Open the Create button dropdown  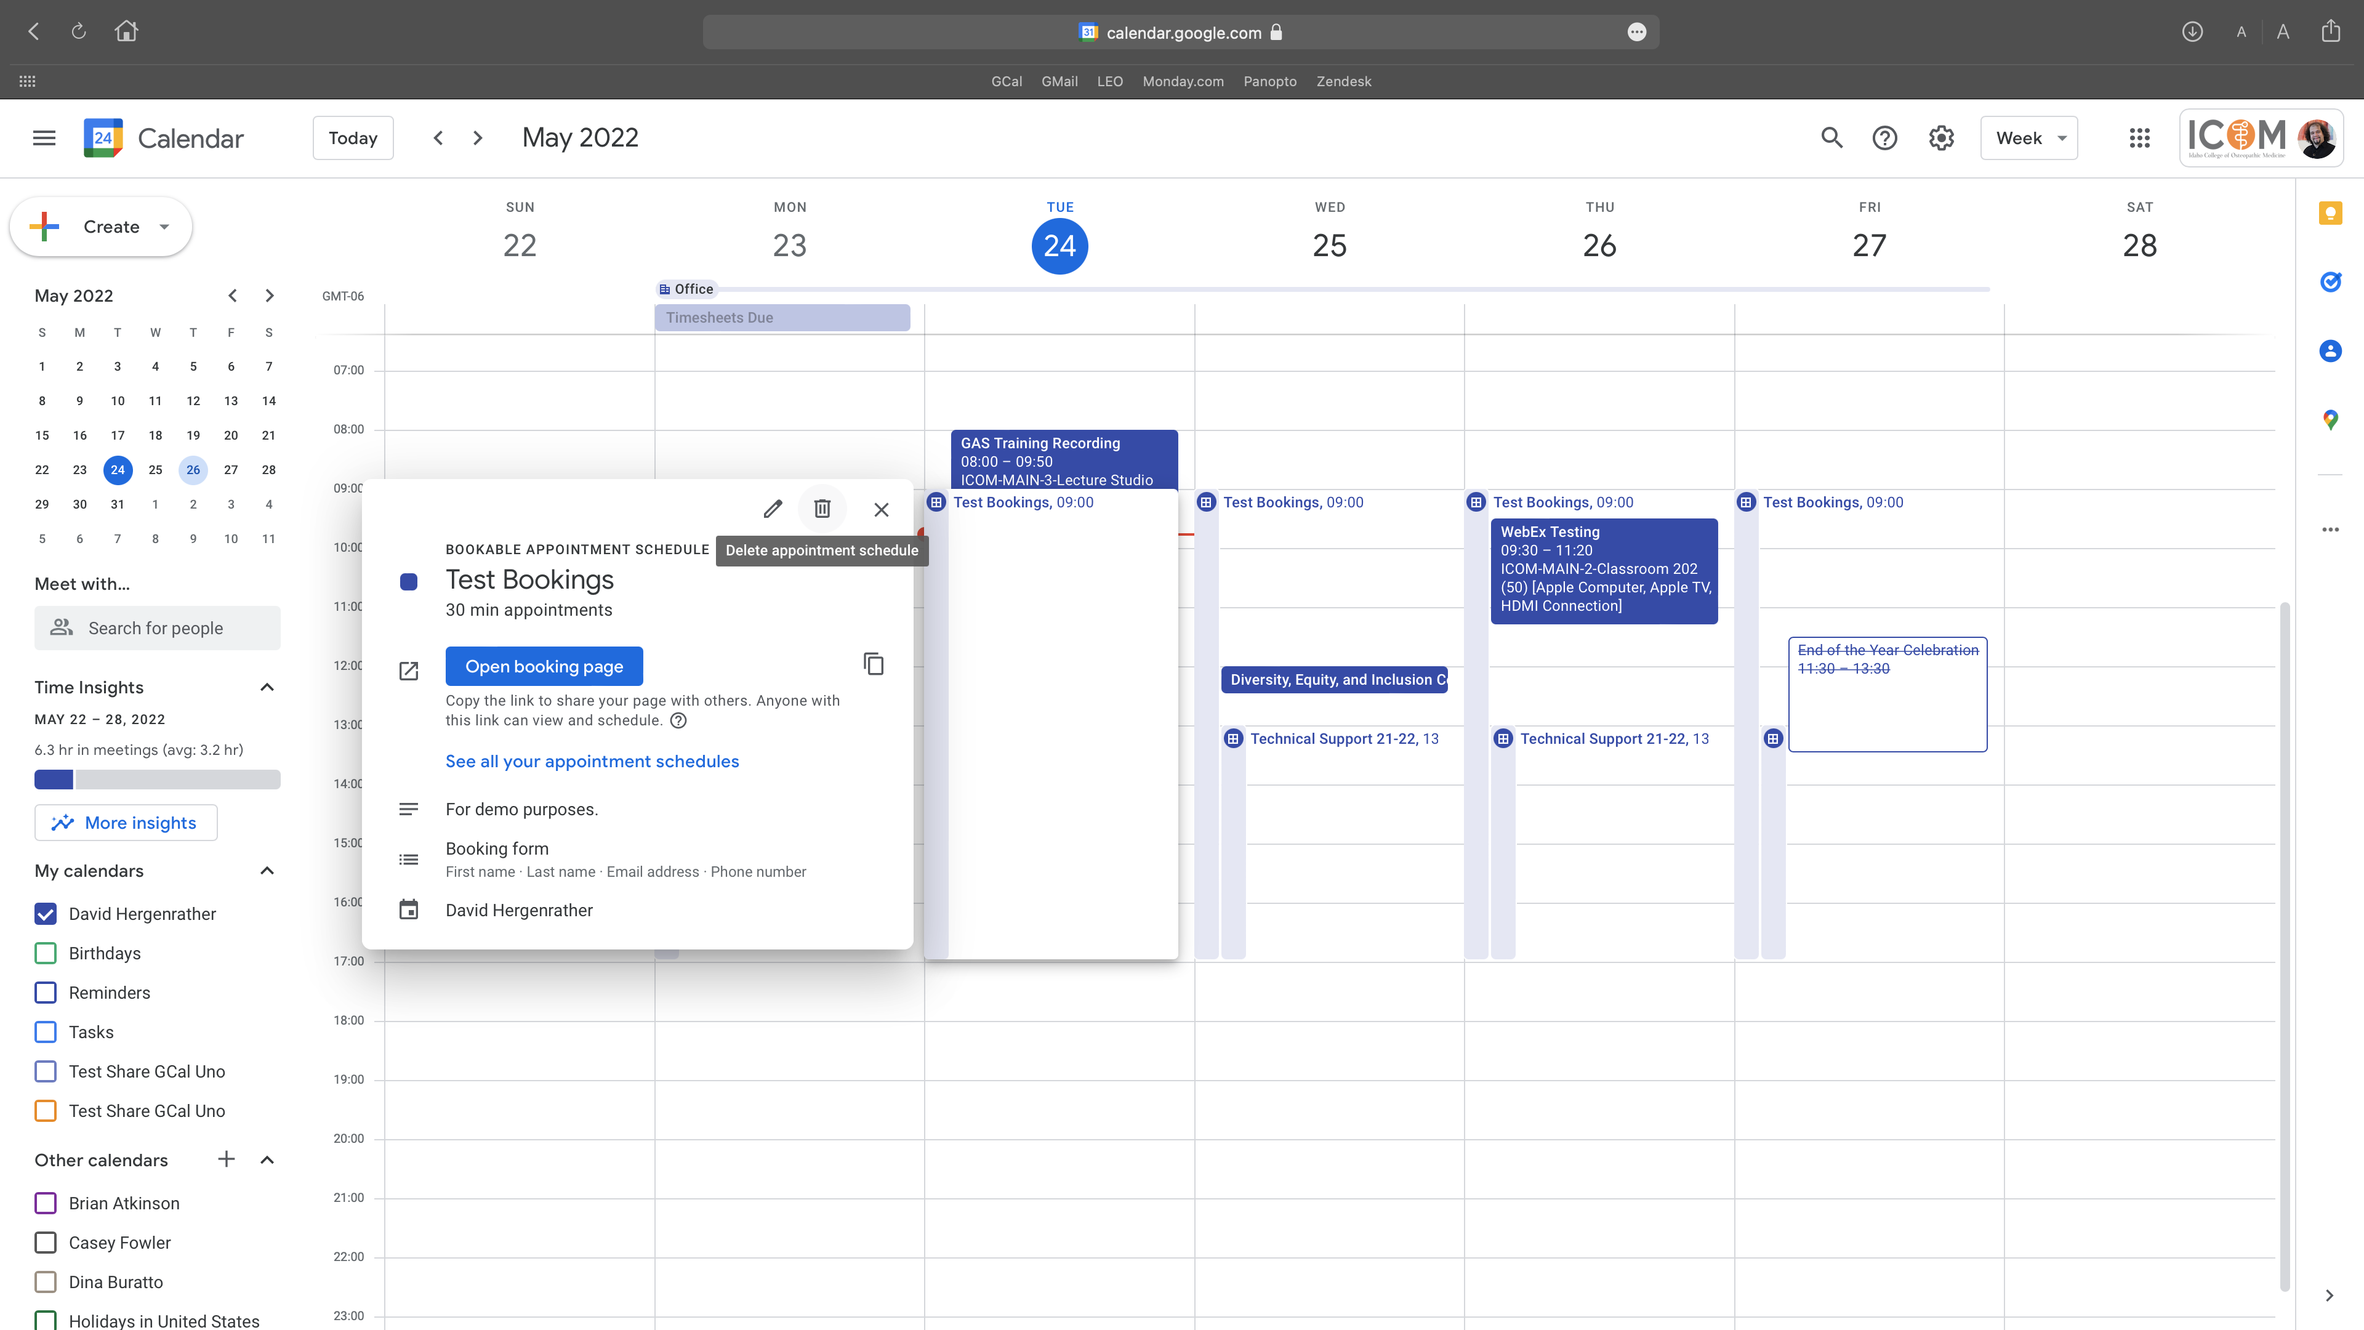click(x=164, y=227)
